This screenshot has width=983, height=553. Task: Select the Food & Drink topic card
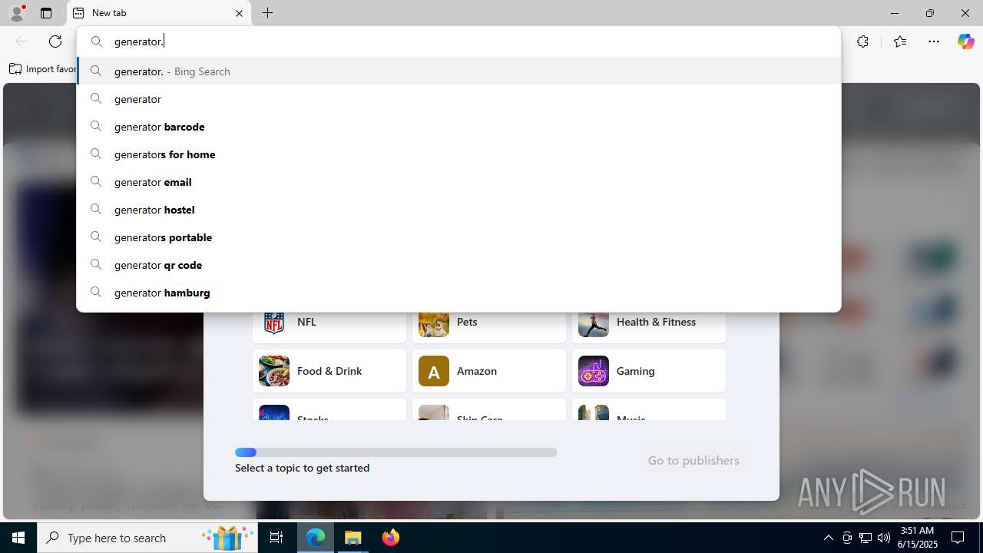tap(329, 371)
